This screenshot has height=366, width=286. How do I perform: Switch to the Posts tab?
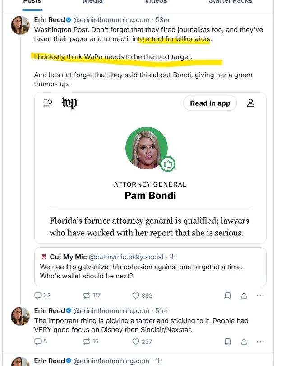32,2
